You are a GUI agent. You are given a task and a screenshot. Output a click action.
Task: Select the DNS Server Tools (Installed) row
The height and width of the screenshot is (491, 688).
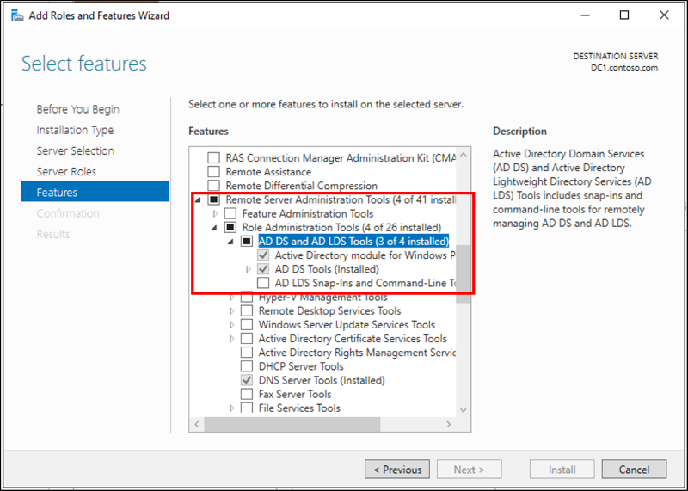pos(322,380)
